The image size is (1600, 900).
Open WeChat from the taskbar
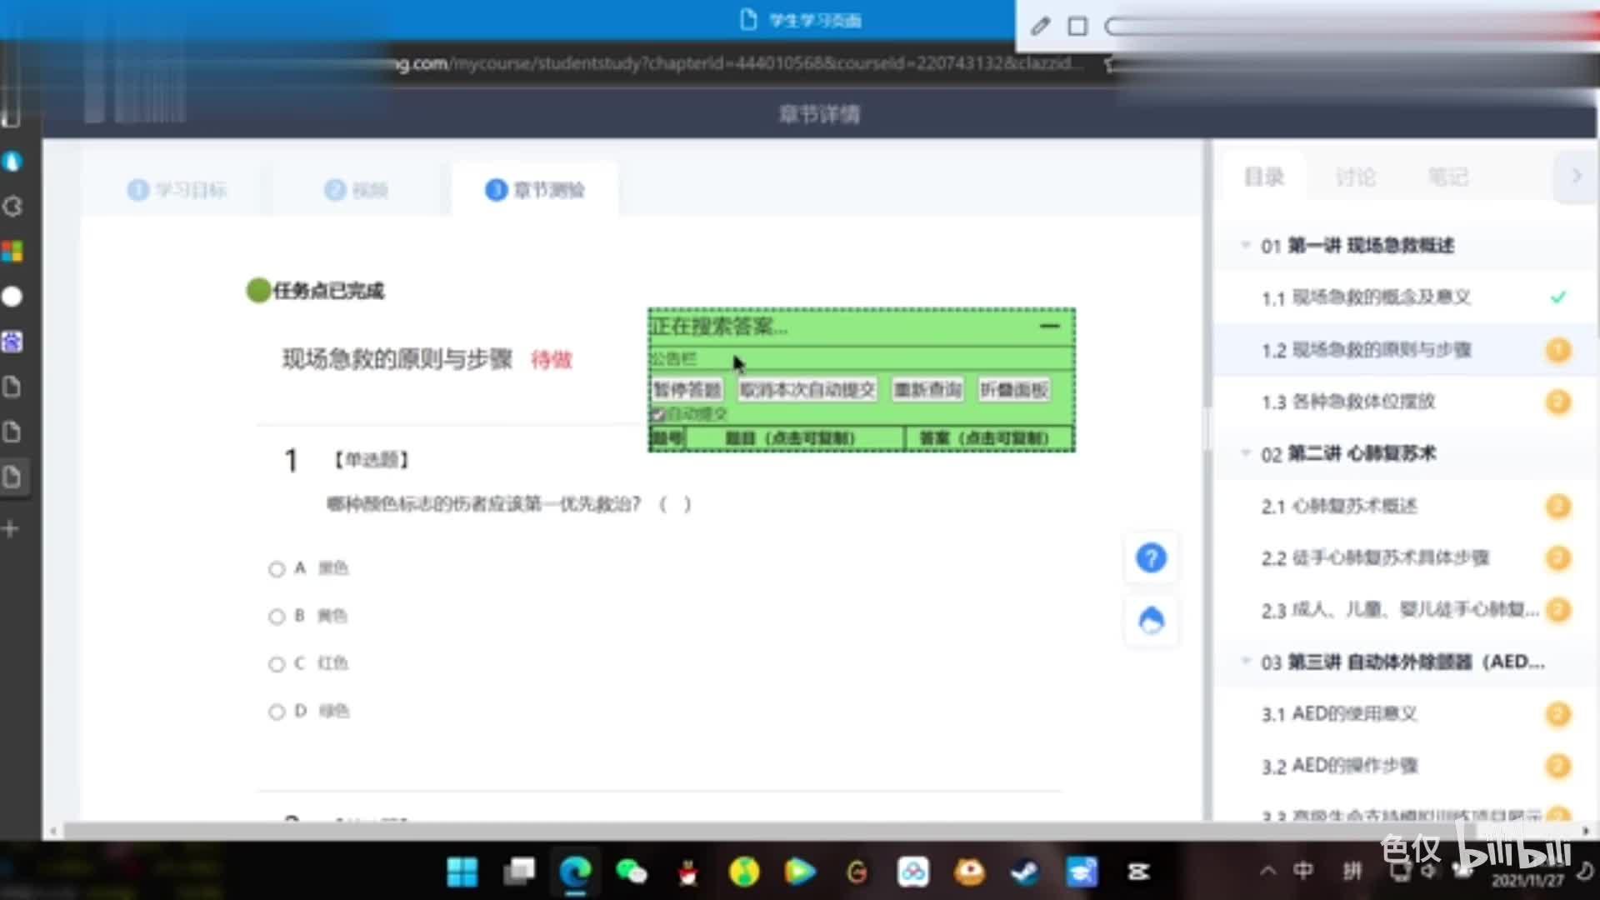pyautogui.click(x=631, y=872)
